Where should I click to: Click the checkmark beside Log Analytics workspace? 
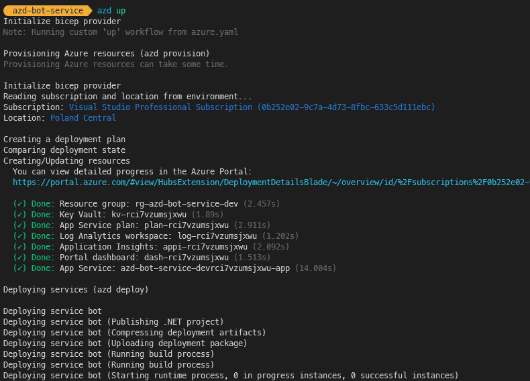click(x=19, y=236)
